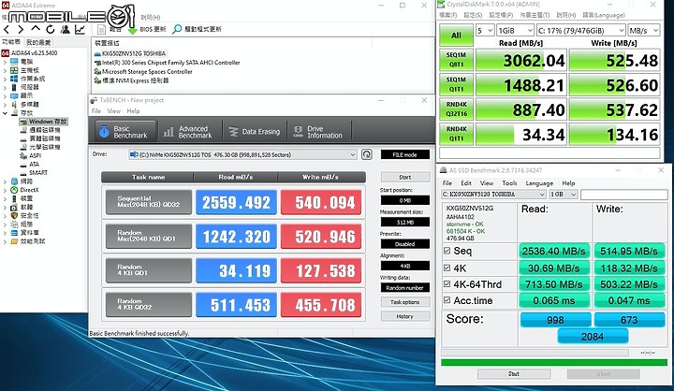Click the FILE mode button in TxBENCH

405,154
